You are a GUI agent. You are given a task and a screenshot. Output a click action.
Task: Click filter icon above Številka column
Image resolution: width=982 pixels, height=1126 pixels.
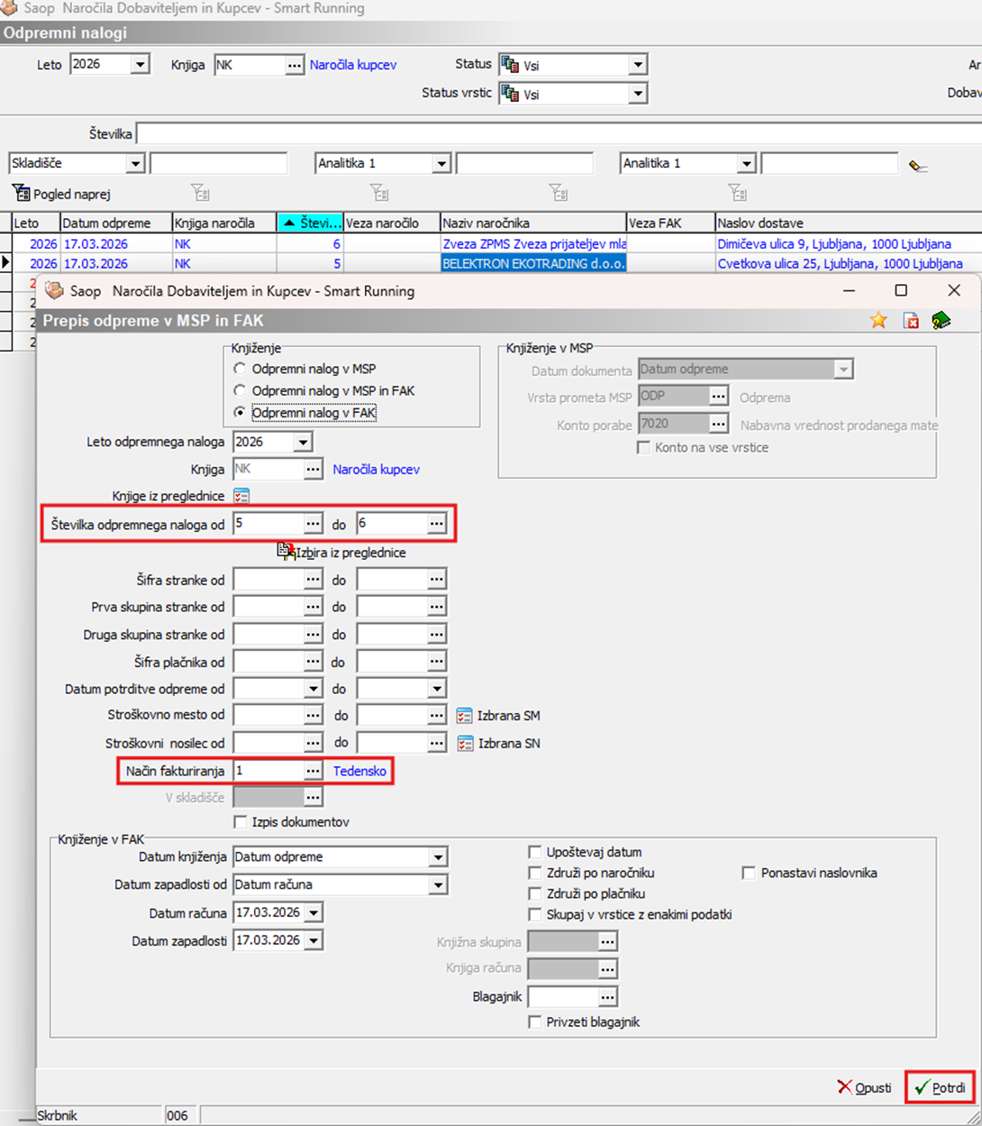click(379, 193)
